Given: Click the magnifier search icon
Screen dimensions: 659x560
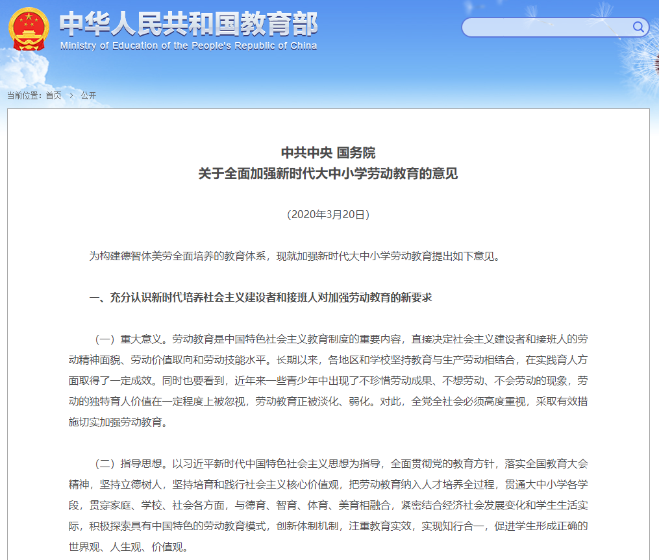Looking at the screenshot, I should click(x=638, y=27).
